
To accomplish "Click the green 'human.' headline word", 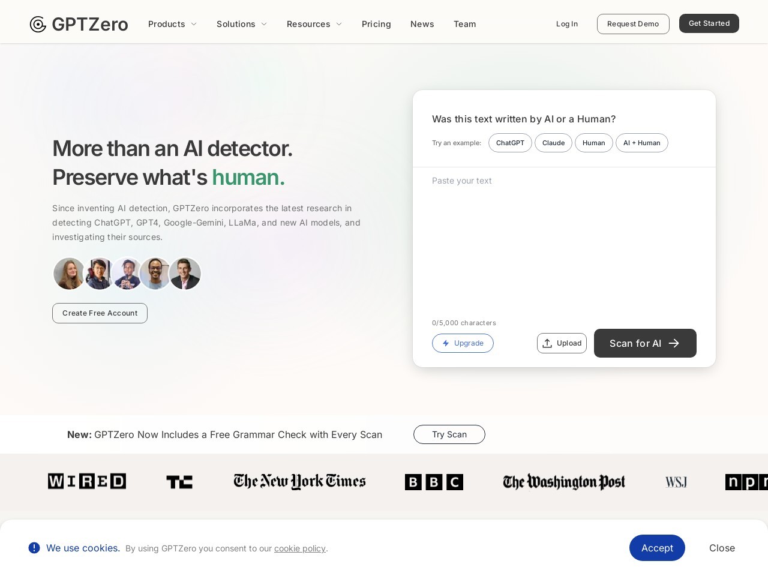I will point(248,178).
